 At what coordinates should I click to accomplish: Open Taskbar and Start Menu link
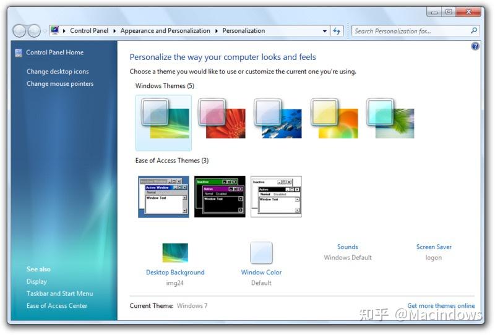(x=59, y=294)
